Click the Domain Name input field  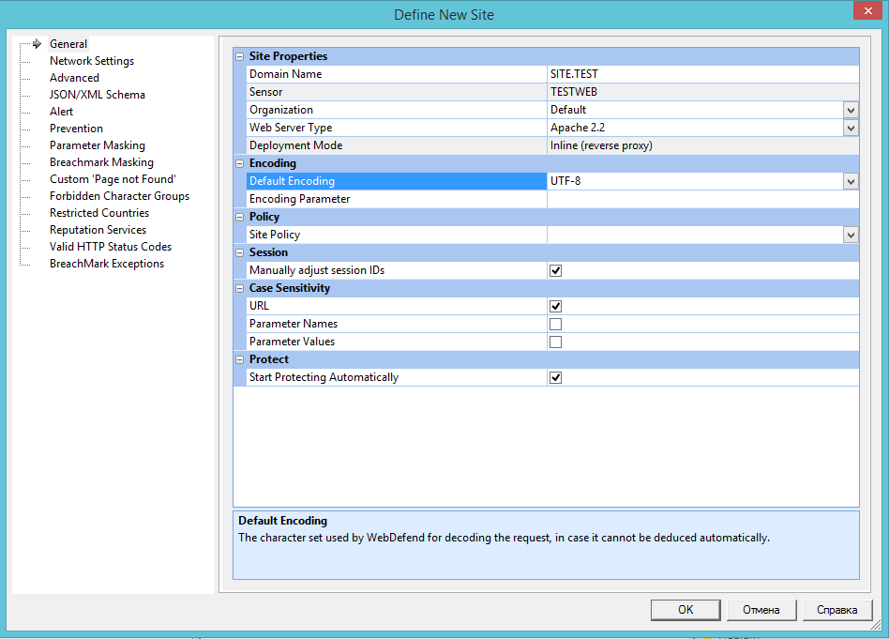click(x=701, y=74)
